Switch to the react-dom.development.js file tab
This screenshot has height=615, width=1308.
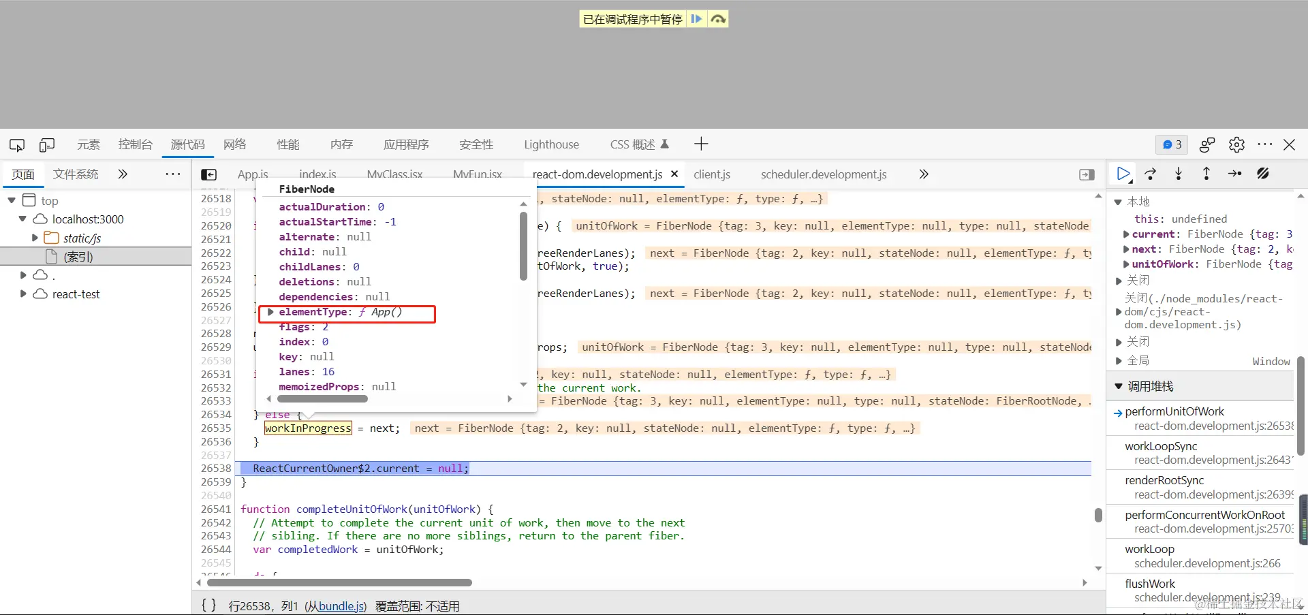coord(597,174)
